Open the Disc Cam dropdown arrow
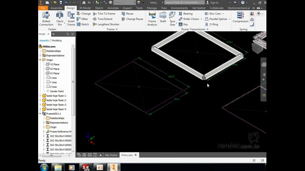305x171 pixels. click(223, 14)
